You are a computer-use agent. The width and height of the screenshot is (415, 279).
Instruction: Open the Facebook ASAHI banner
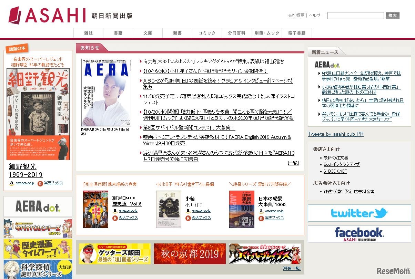point(359,234)
